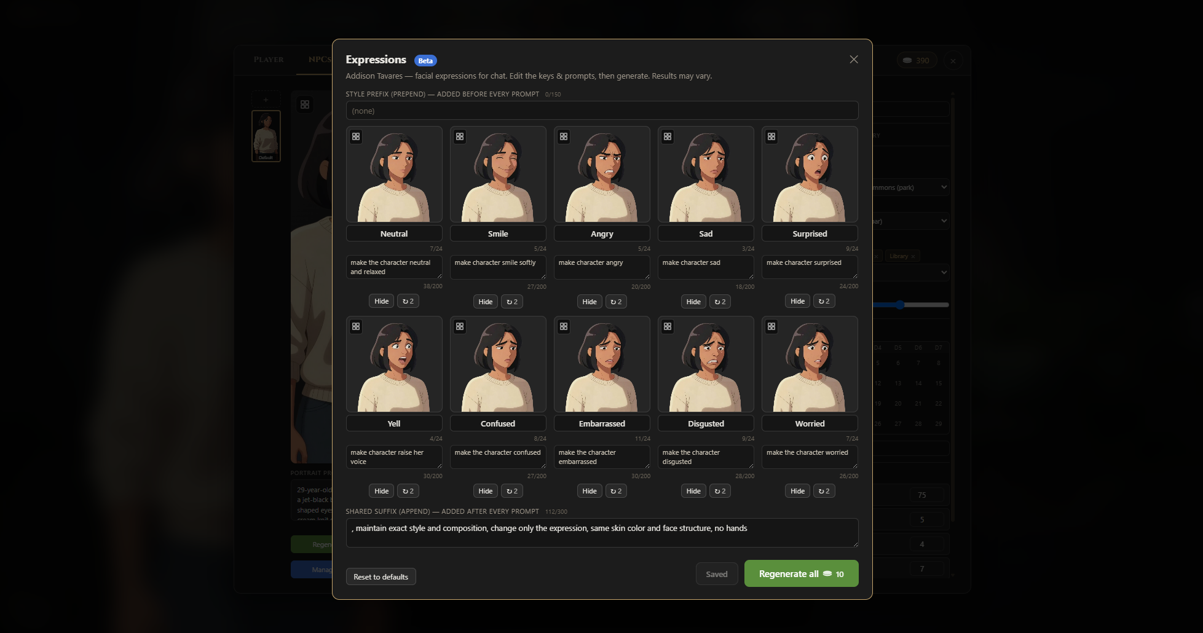This screenshot has height=633, width=1203.
Task: Switch to the NPCS tab
Action: pos(320,60)
